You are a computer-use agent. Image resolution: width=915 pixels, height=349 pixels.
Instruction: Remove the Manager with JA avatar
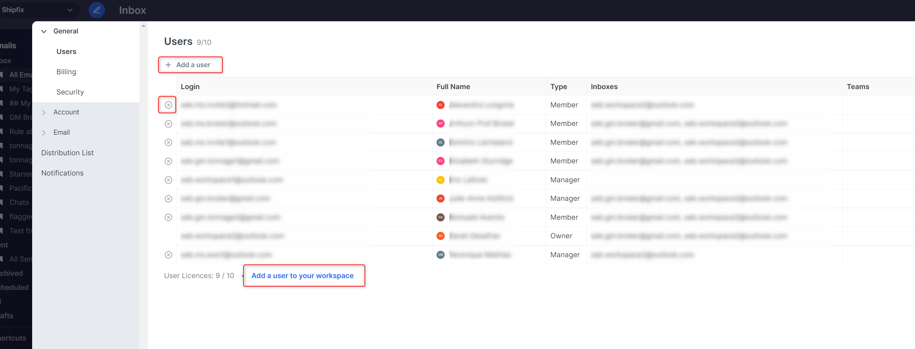click(x=169, y=199)
